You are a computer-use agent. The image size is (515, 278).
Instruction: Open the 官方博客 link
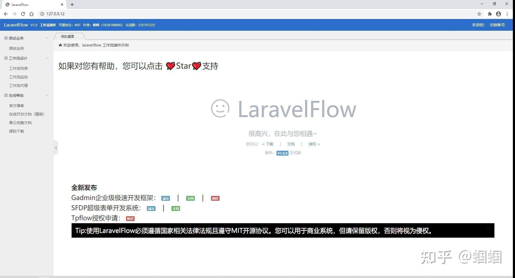16,105
